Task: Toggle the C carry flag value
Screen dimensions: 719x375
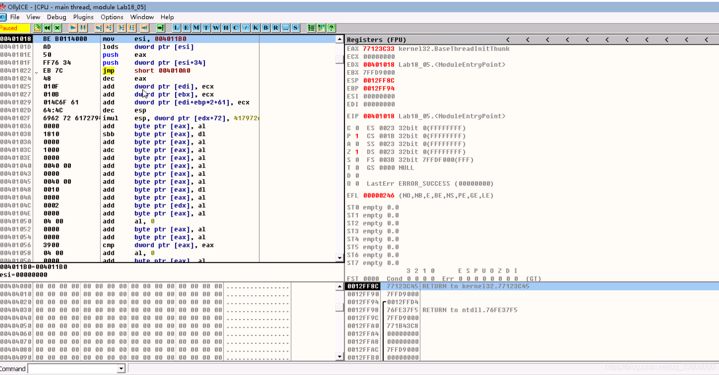Action: tap(357, 128)
